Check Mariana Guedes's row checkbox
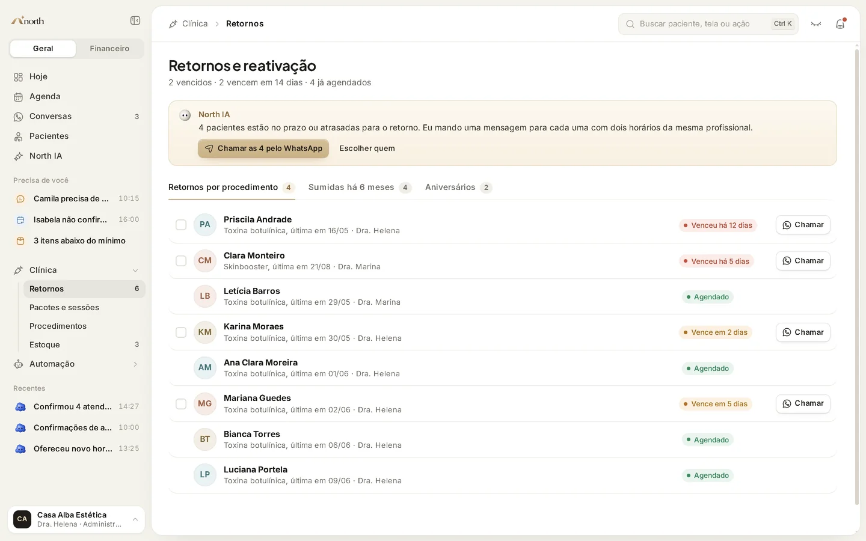The image size is (866, 541). 181,404
